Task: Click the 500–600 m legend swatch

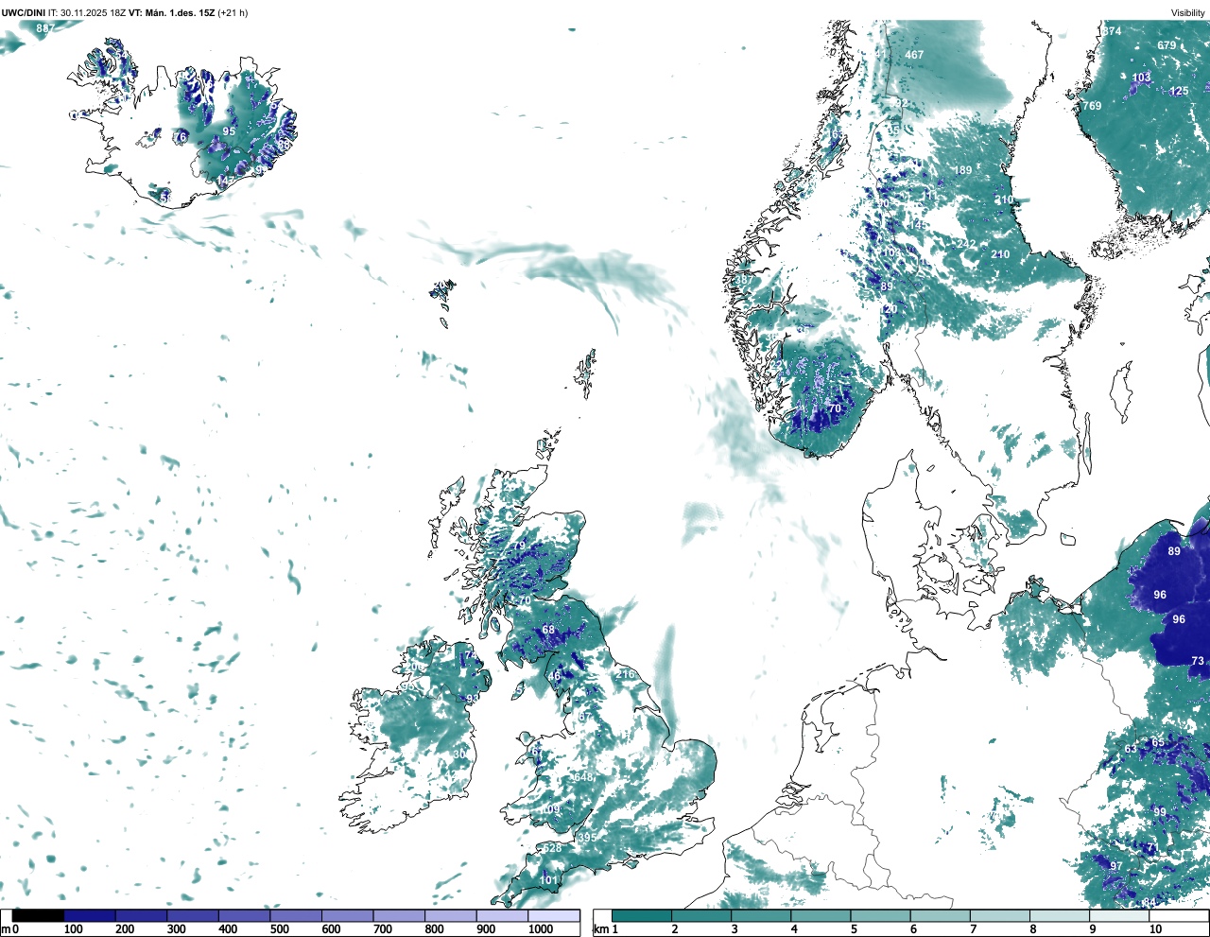Action: [296, 916]
